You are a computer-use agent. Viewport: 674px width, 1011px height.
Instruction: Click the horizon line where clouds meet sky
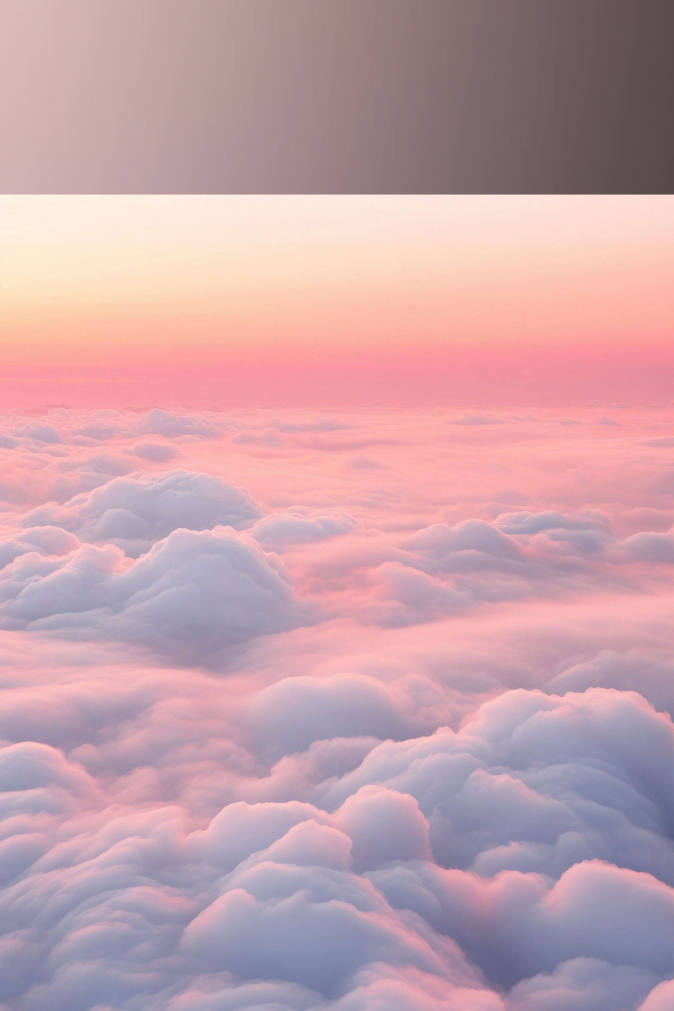[x=337, y=406]
